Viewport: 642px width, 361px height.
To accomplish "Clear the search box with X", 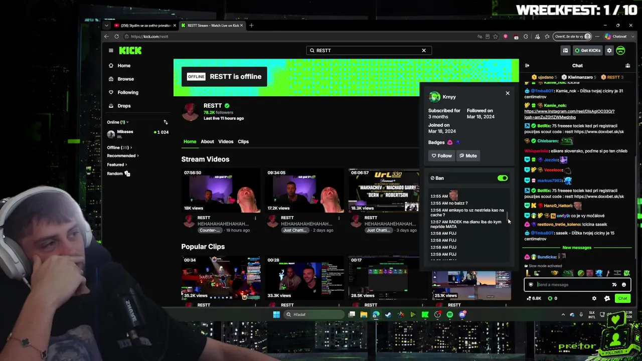I will (424, 50).
